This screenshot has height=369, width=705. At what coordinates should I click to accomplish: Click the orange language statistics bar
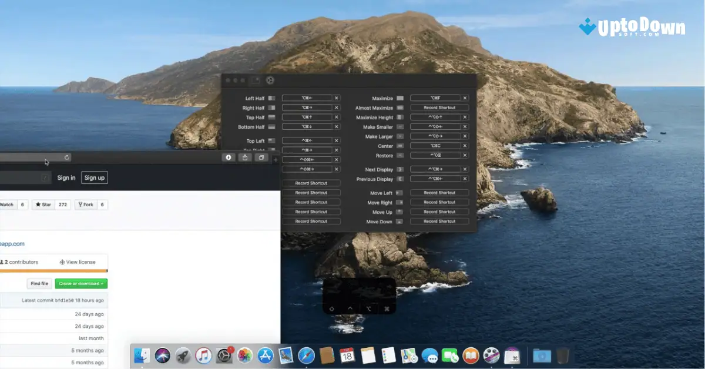pos(53,271)
